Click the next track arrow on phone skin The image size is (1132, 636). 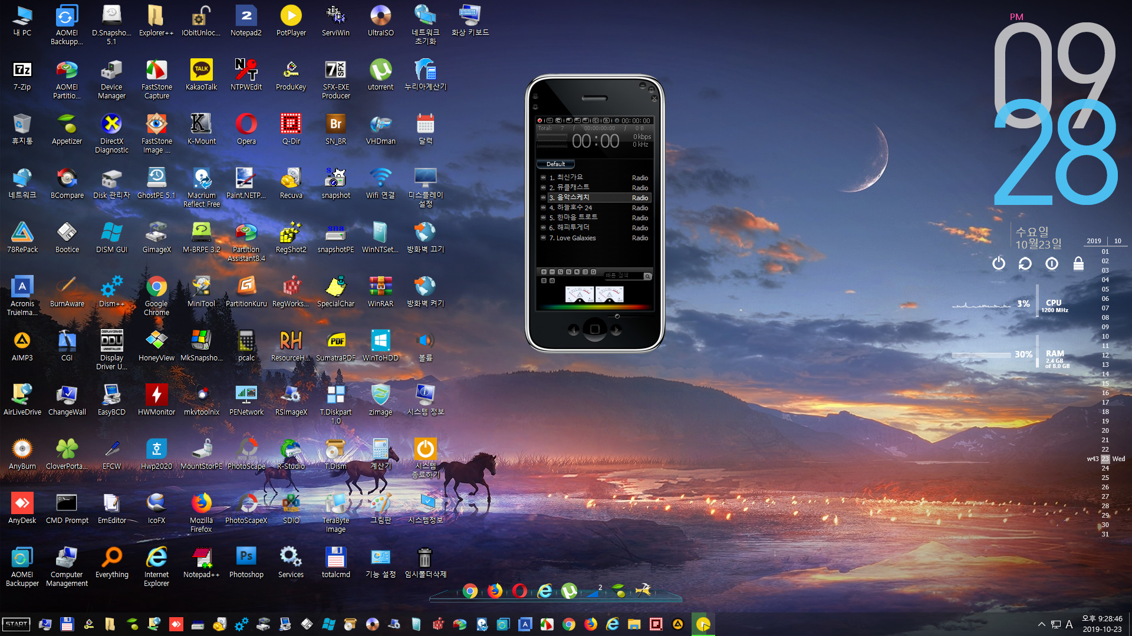[616, 330]
